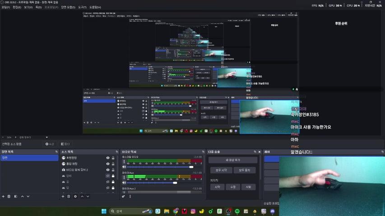Click the 새 대상 추가 button
Viewport: 385px width, 216px height.
233,160
